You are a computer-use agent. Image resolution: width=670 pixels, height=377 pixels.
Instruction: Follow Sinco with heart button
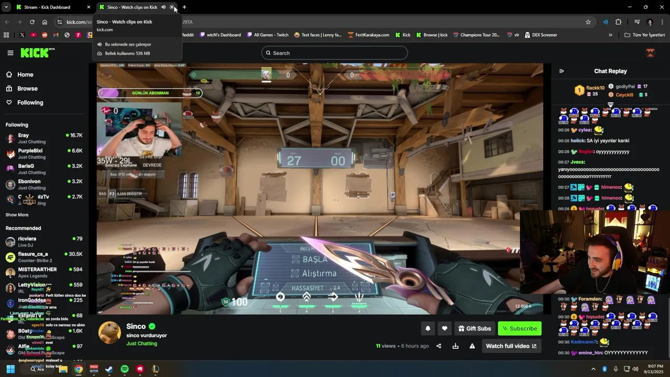(x=444, y=328)
